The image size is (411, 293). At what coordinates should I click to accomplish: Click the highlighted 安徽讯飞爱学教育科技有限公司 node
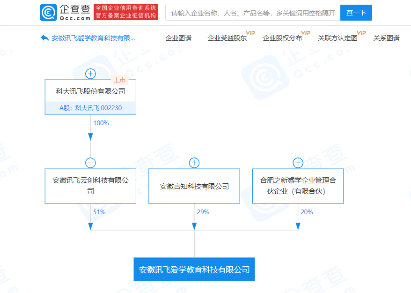pyautogui.click(x=194, y=270)
